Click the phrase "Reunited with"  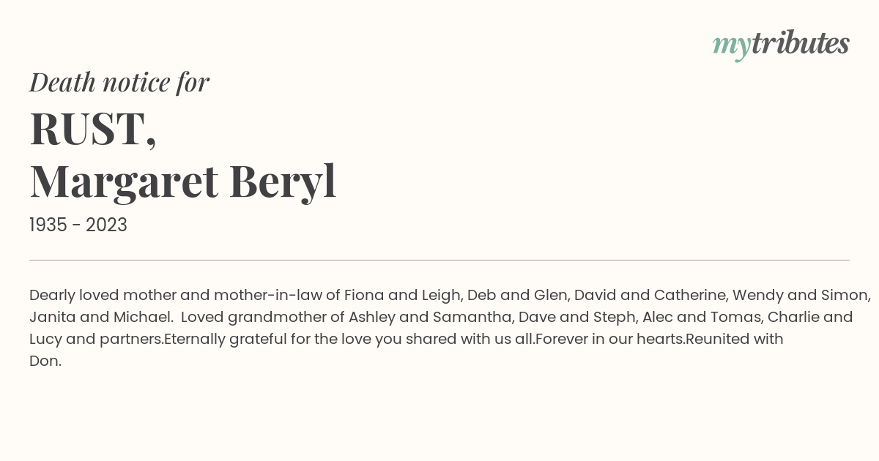tap(735, 340)
